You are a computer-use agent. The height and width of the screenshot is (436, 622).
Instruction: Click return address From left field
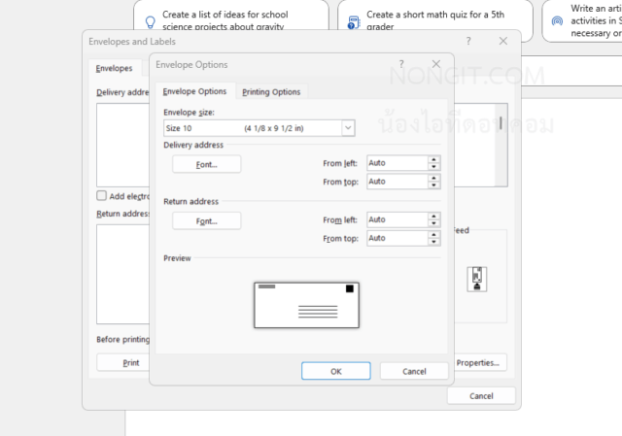coord(397,219)
